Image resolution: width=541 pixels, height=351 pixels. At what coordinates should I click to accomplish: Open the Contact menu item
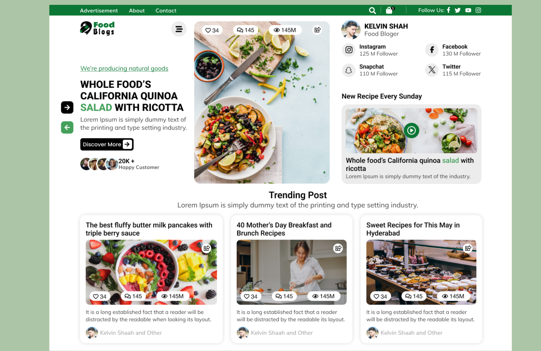pos(166,10)
